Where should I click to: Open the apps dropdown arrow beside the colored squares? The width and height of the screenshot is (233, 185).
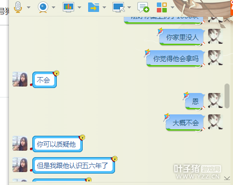tap(172, 7)
